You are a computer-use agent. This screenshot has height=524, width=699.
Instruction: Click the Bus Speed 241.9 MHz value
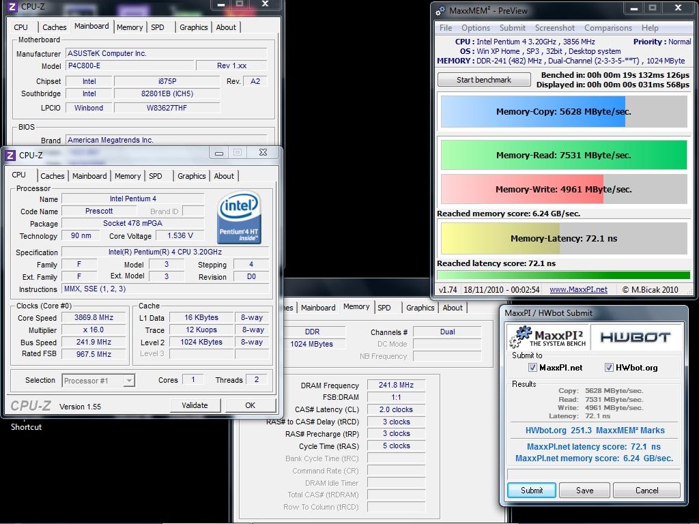tap(94, 342)
